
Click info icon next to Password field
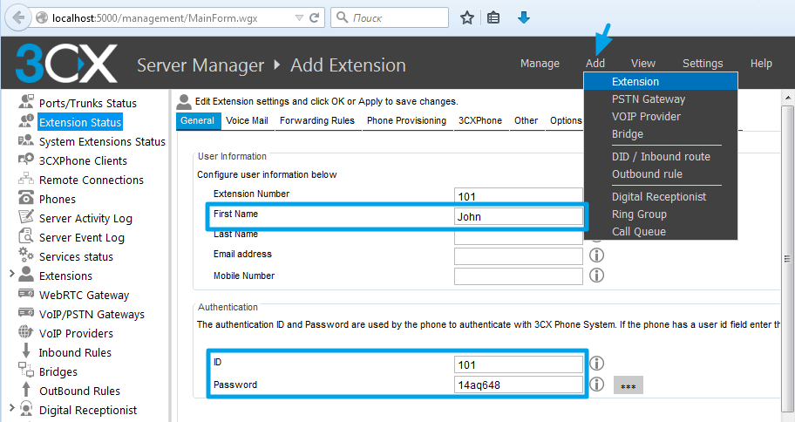[597, 385]
